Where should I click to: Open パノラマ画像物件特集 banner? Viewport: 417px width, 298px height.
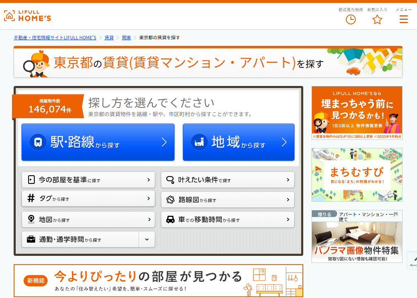pyautogui.click(x=357, y=236)
